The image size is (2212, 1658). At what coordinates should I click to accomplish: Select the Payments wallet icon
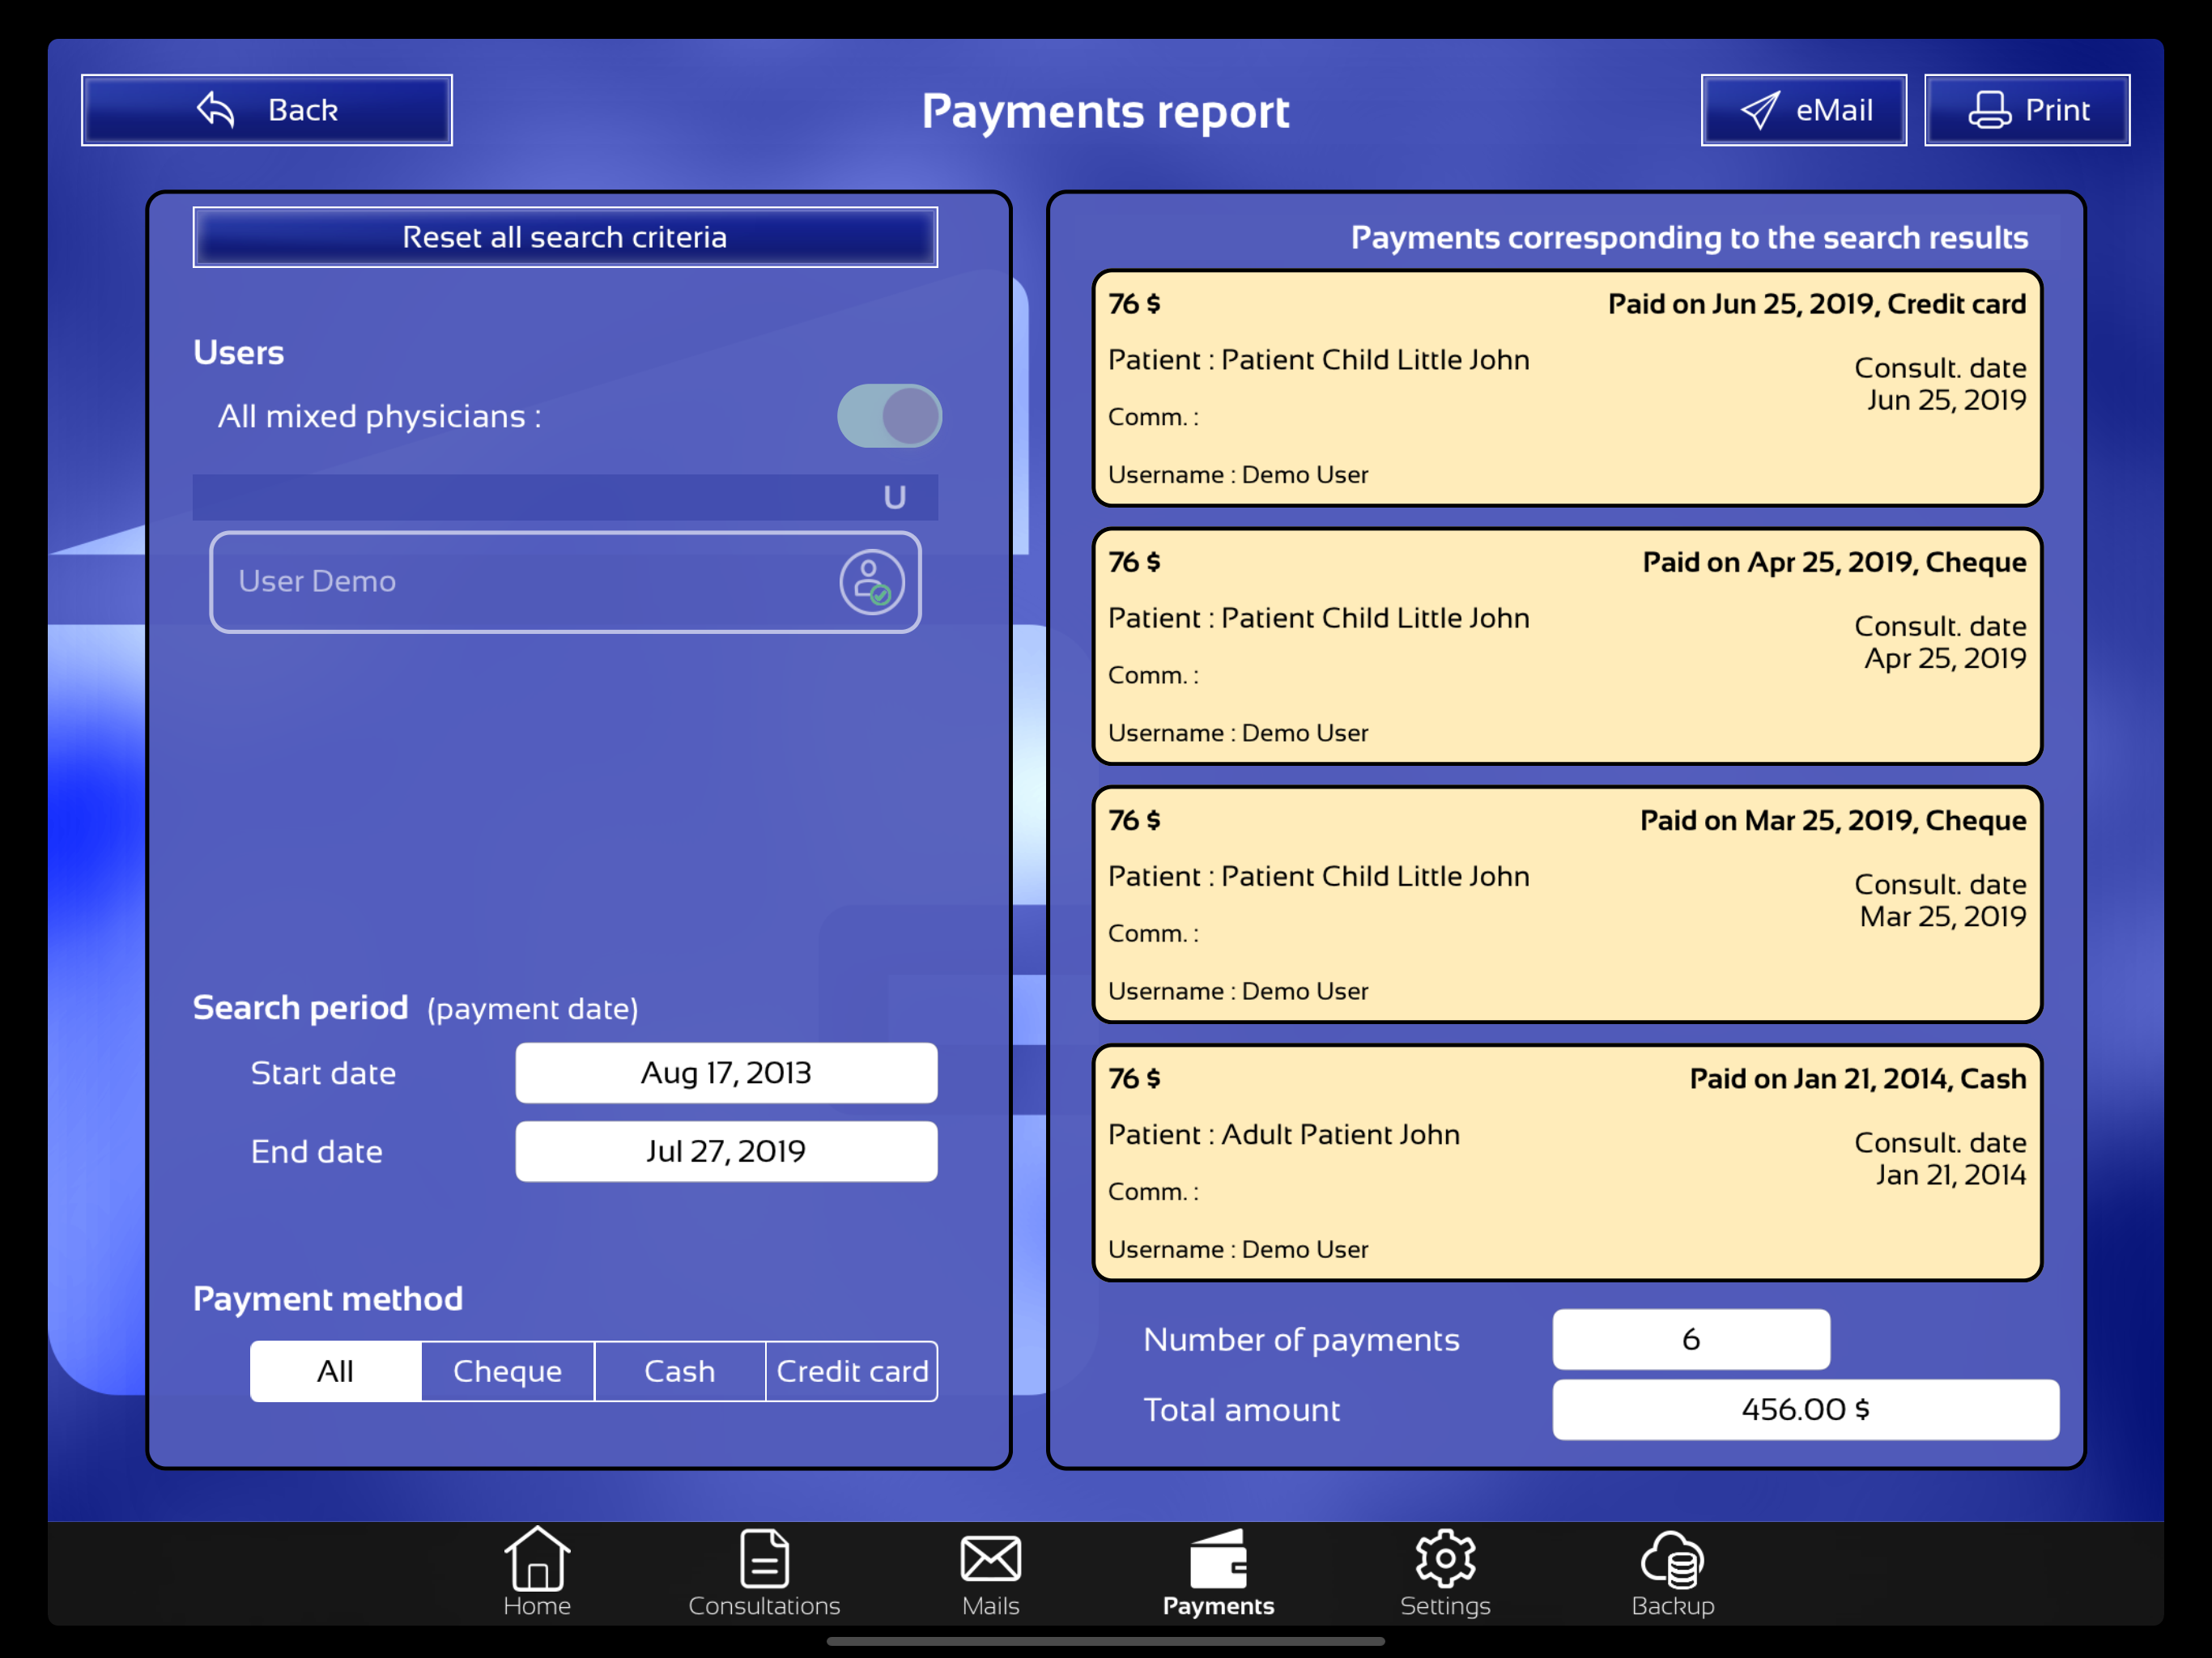(1217, 1558)
